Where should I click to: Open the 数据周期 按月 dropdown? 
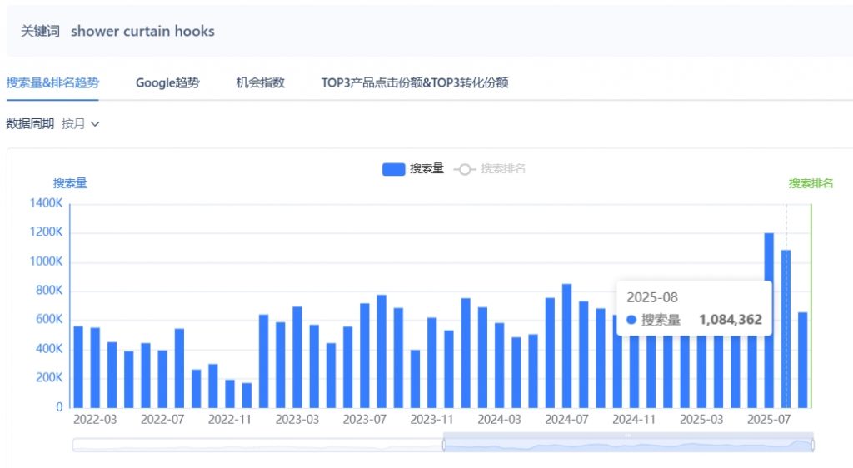pos(80,124)
